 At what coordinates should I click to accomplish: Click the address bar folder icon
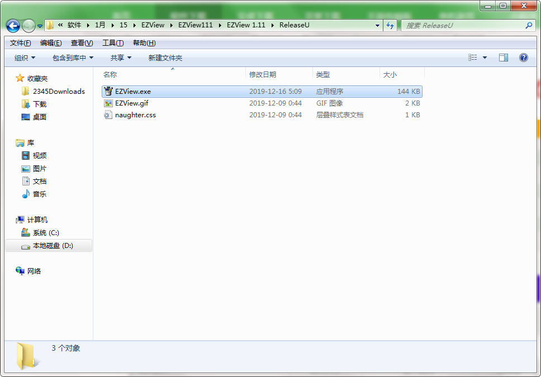pyautogui.click(x=50, y=25)
